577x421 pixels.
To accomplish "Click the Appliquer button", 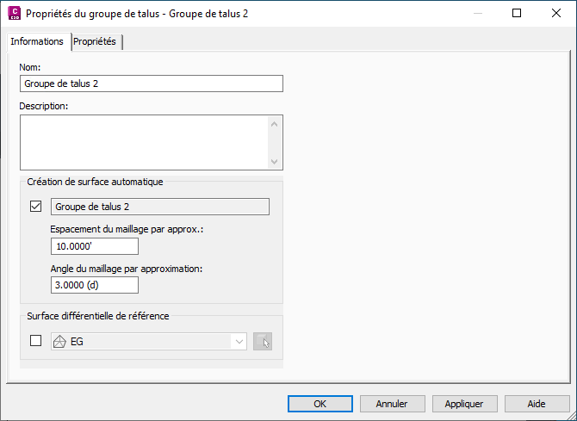I will pos(464,403).
